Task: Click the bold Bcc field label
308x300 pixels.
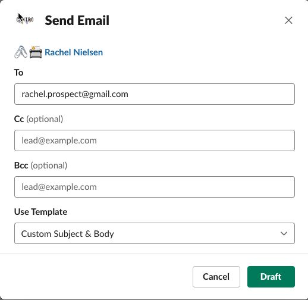Action: tap(21, 165)
